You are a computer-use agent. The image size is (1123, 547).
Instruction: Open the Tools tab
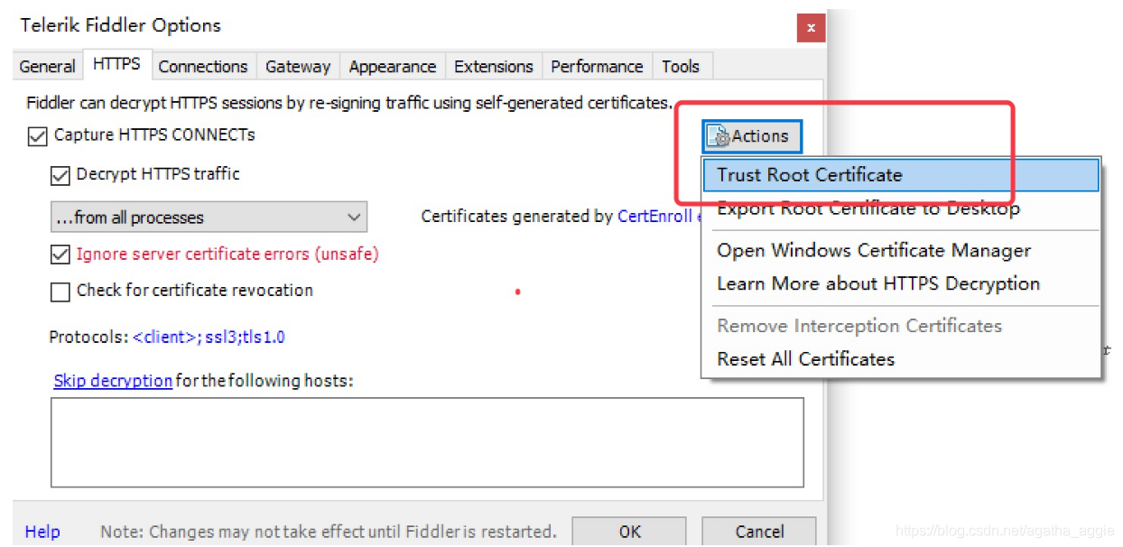point(681,66)
